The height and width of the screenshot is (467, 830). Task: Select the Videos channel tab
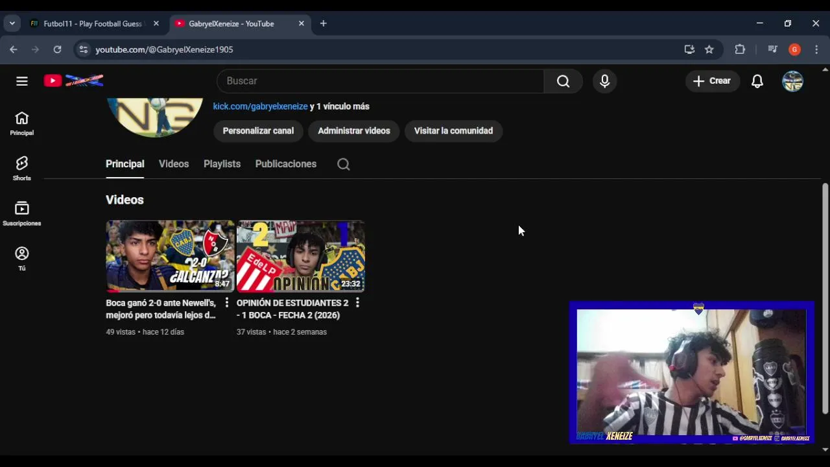[174, 164]
